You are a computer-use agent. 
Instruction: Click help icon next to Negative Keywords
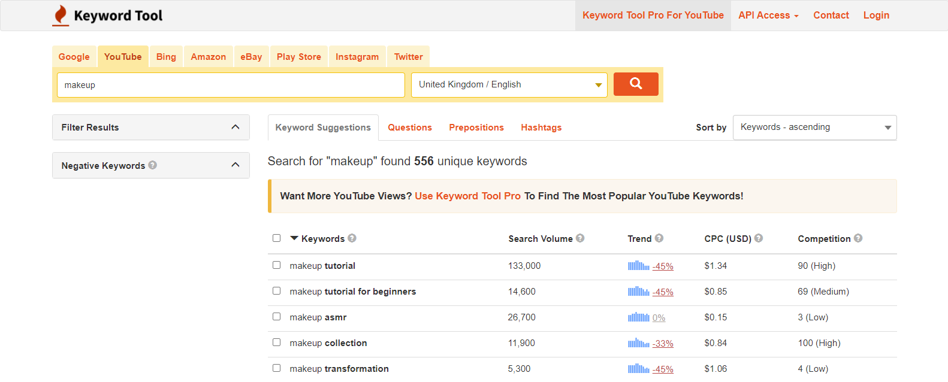(153, 165)
